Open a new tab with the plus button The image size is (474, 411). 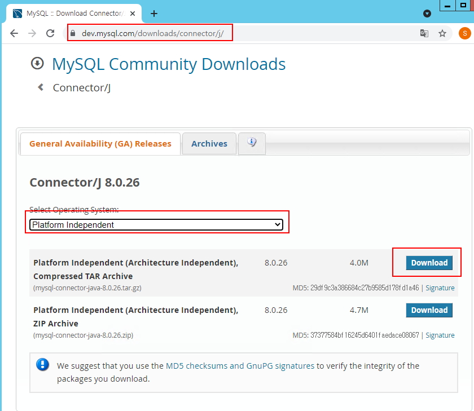(154, 14)
